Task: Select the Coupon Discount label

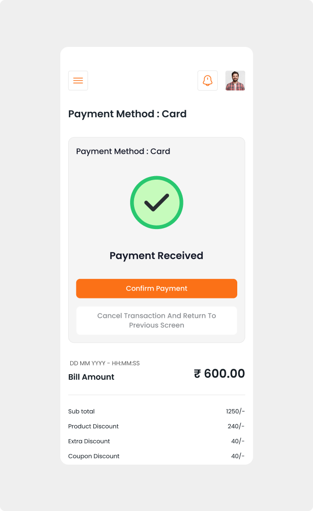Action: [94, 456]
